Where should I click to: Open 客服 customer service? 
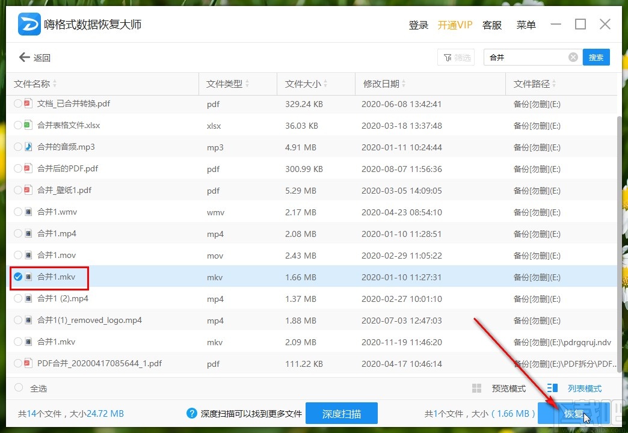492,25
